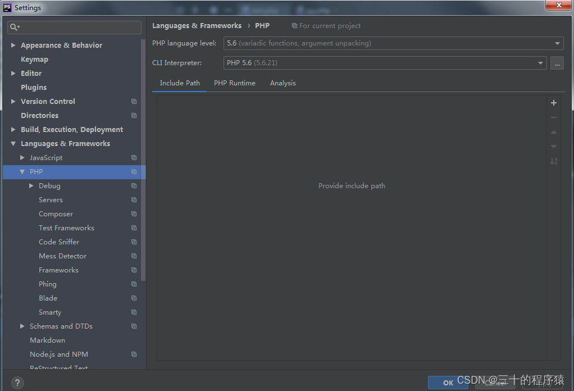Select Node.js and NPM item
574x391 pixels.
(59, 354)
